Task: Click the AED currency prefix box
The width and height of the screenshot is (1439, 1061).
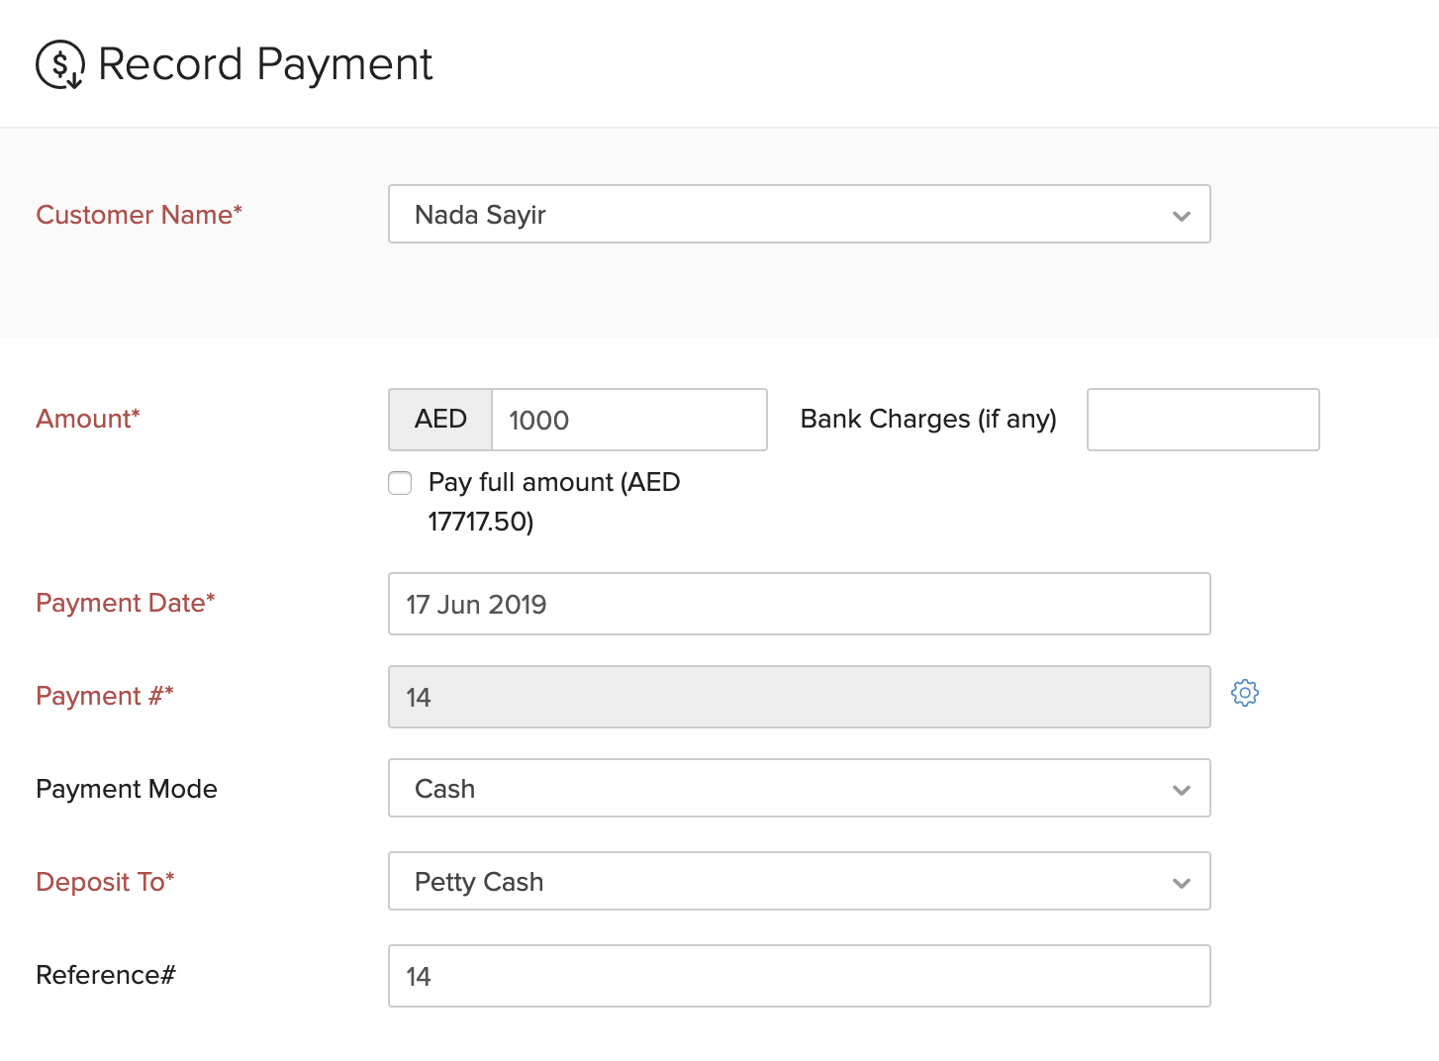Action: click(x=440, y=420)
